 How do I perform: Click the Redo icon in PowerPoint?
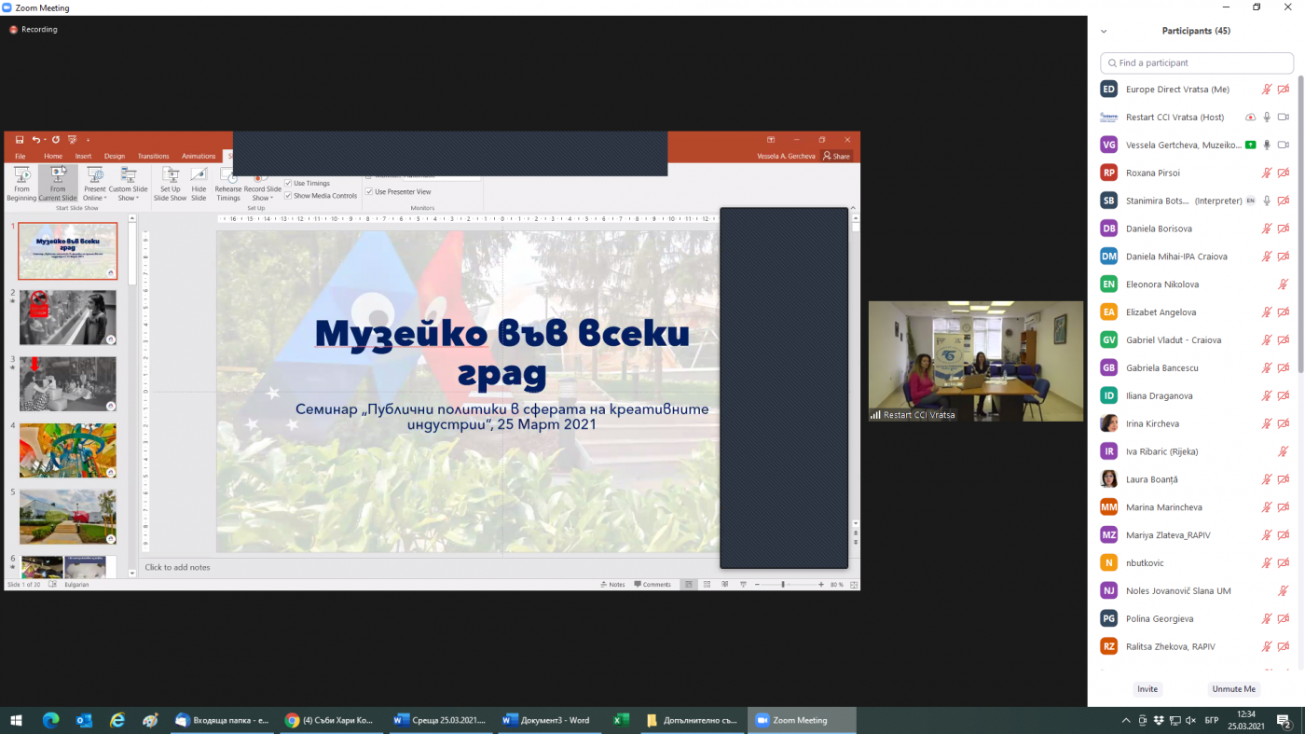(56, 139)
